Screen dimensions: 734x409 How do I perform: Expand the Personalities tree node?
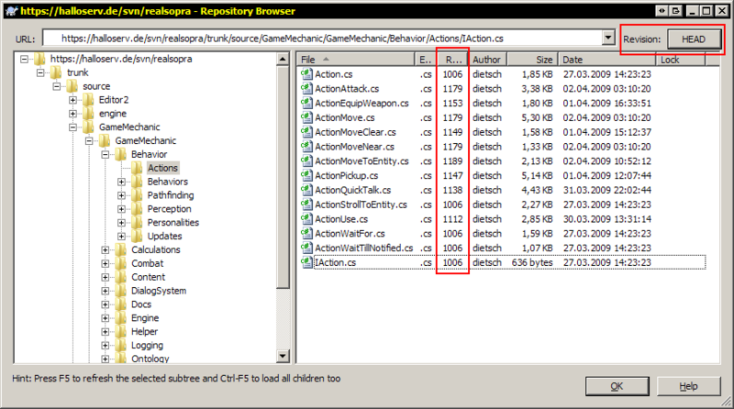(x=122, y=223)
